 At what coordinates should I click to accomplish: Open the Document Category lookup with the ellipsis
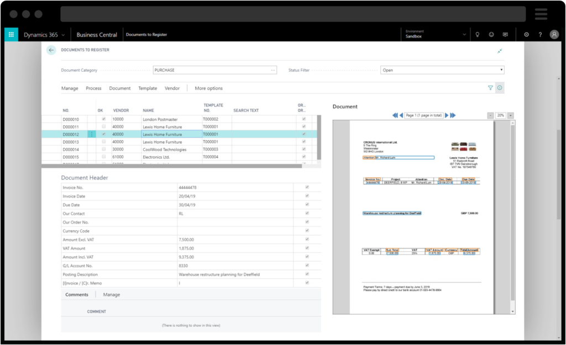click(272, 70)
